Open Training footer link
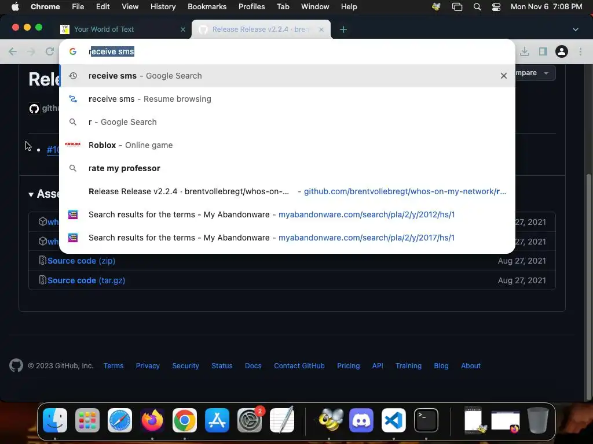The width and height of the screenshot is (593, 444). (x=408, y=366)
